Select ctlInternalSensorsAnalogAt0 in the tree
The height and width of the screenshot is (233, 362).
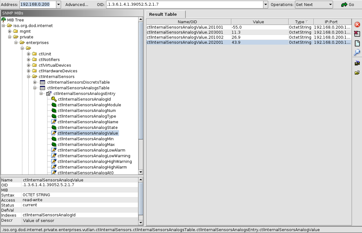tap(86, 173)
